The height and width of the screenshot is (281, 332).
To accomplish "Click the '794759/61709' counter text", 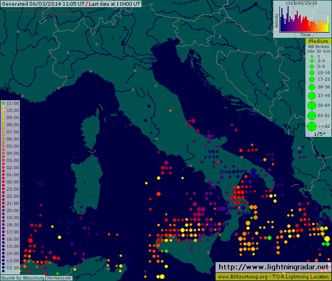I will [x=59, y=278].
